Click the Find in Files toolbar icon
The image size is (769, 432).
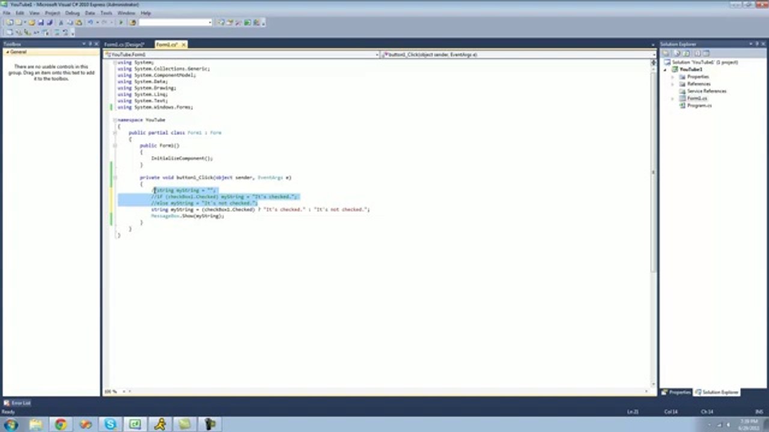tap(133, 22)
